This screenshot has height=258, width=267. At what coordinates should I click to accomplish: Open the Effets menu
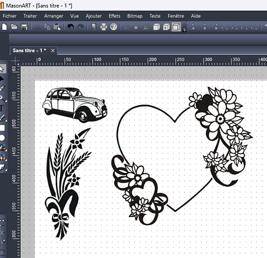pyautogui.click(x=114, y=16)
